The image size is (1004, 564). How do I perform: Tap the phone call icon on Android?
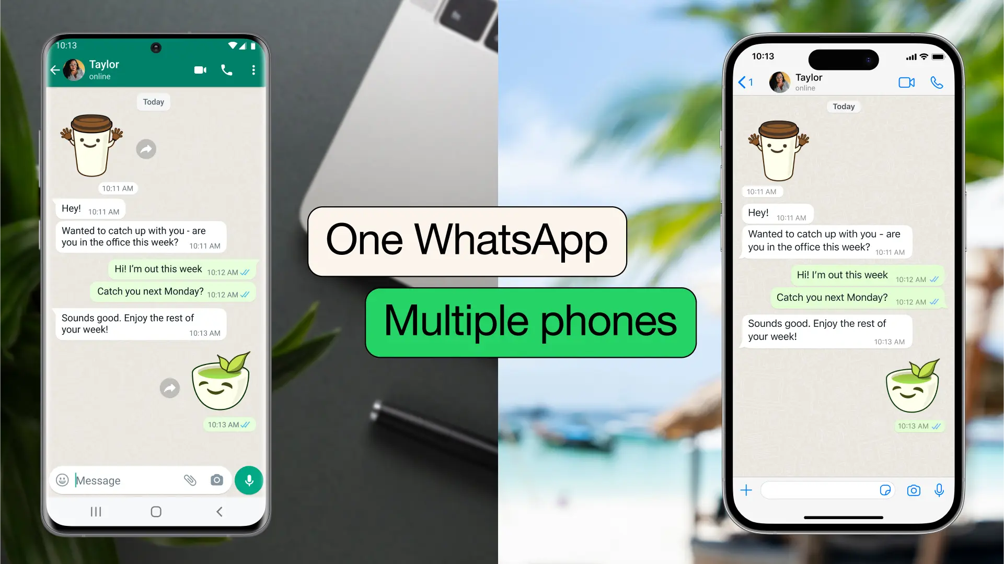[226, 69]
